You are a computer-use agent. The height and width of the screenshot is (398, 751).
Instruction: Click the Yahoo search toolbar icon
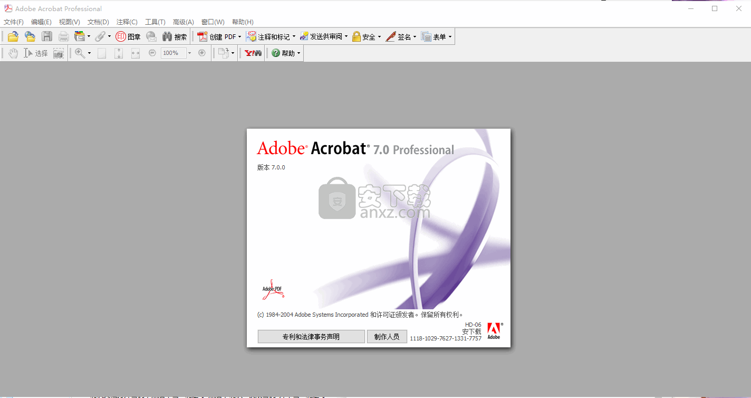coord(253,53)
